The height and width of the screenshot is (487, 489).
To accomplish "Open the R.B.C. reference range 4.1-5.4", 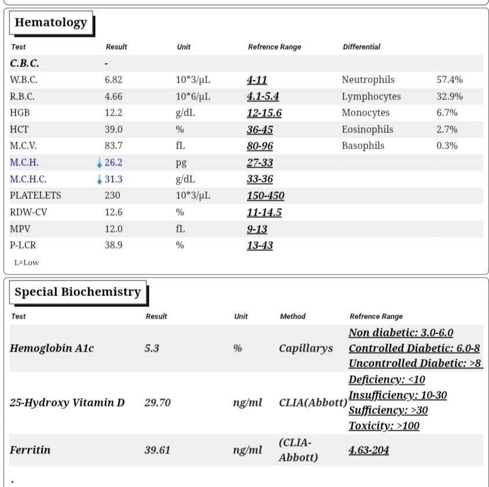I will coord(263,96).
